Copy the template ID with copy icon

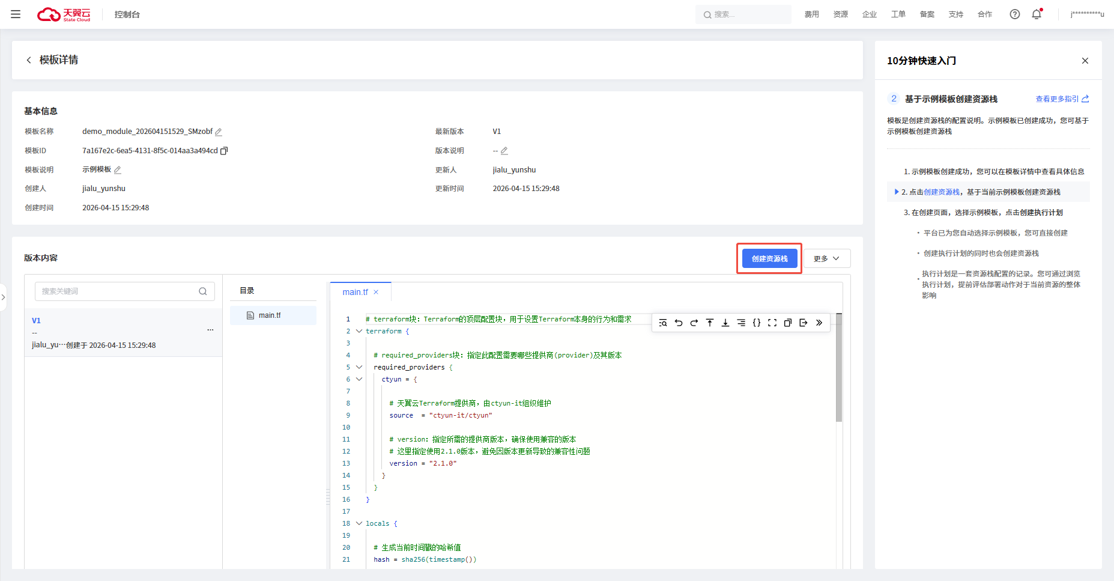224,151
